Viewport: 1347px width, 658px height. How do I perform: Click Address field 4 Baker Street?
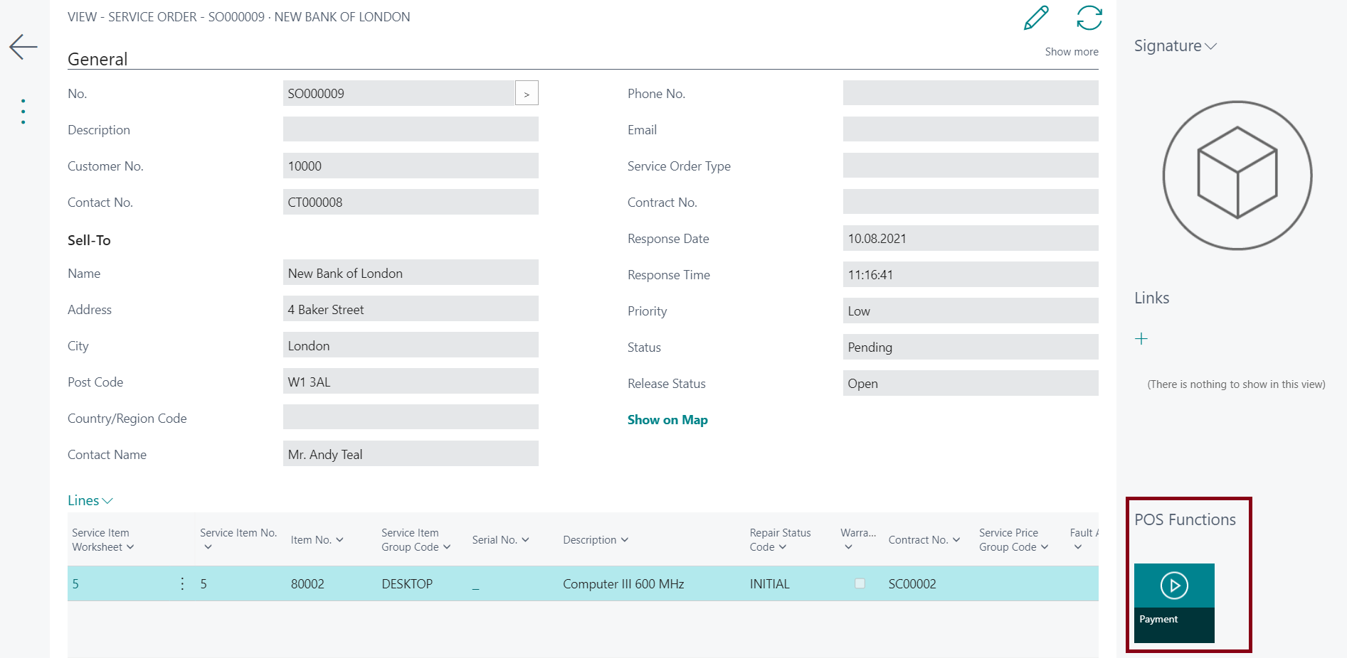pos(411,309)
